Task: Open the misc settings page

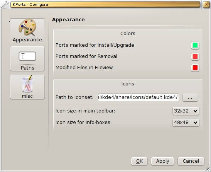Action: (27, 87)
